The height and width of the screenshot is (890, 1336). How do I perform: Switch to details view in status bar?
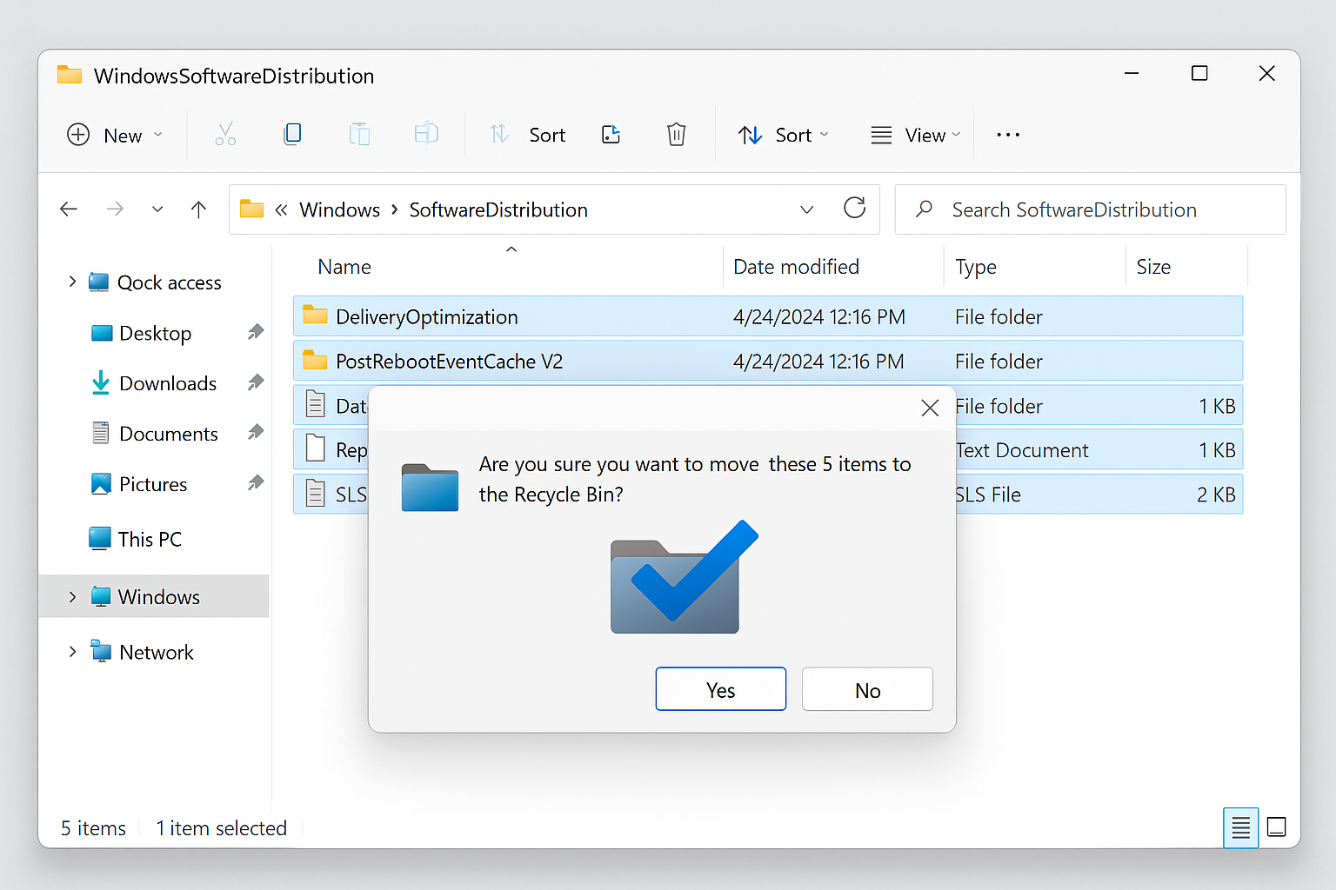1240,827
